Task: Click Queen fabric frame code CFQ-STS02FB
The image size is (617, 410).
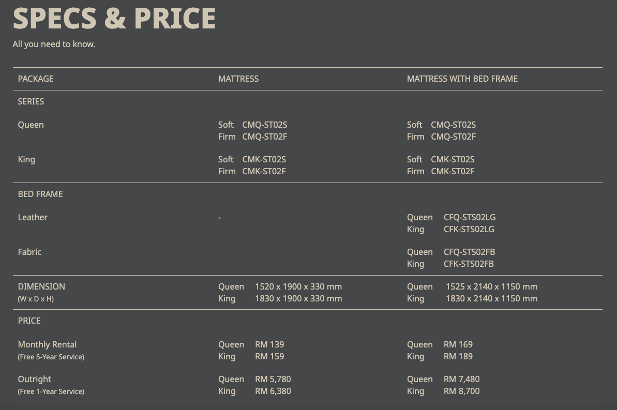Action: [x=469, y=252]
